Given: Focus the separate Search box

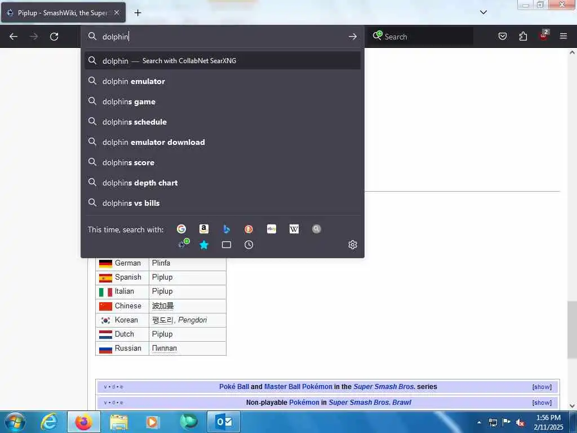Looking at the screenshot, I should pos(421,37).
